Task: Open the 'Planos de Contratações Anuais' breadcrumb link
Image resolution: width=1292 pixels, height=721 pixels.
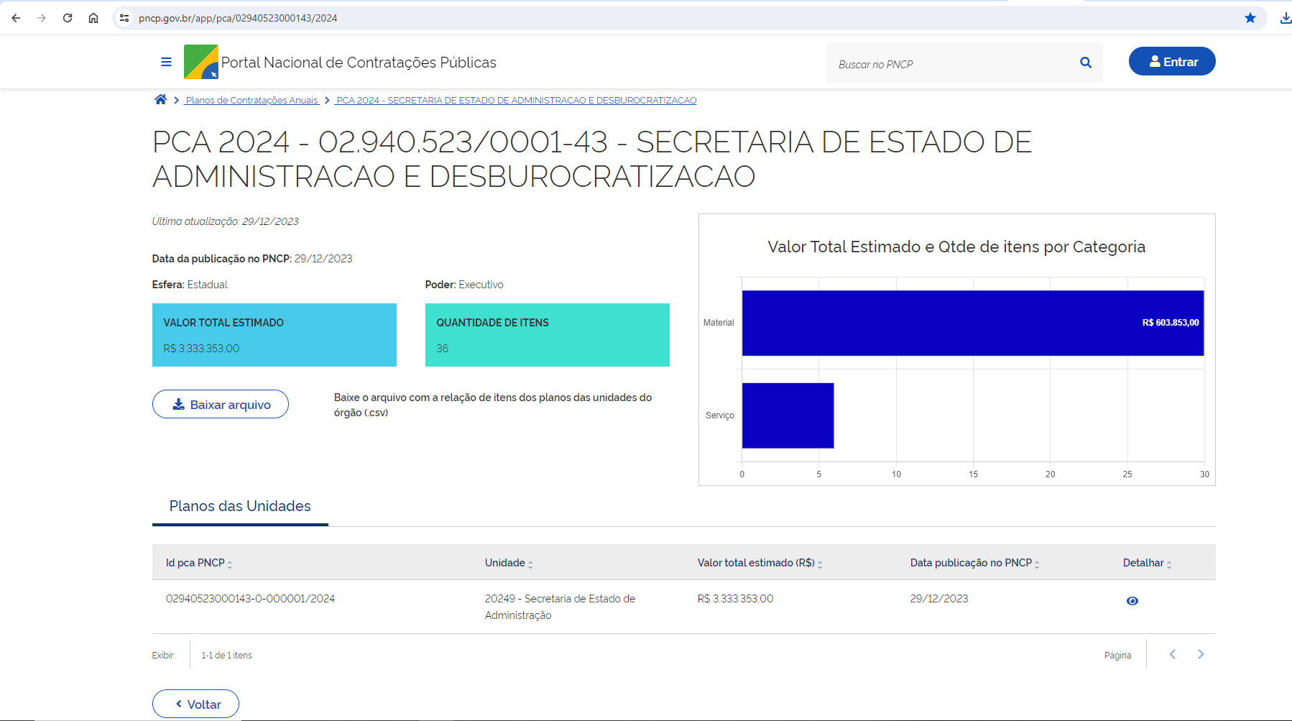Action: (252, 101)
